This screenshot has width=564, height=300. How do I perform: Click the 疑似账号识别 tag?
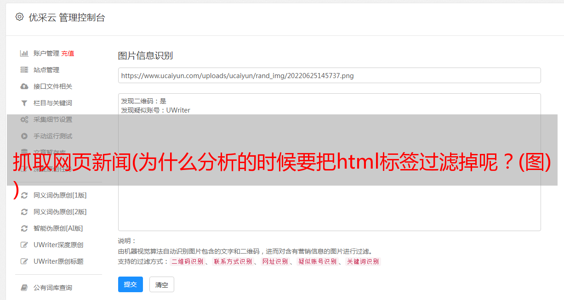coord(317,261)
